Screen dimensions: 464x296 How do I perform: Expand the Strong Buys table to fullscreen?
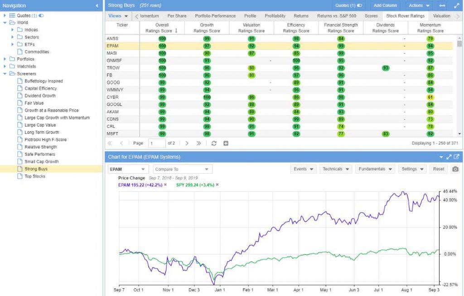coord(457,5)
